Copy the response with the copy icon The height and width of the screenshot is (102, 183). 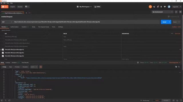pos(176,67)
